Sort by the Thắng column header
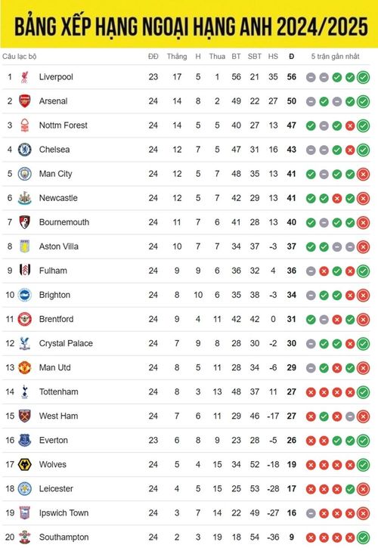This screenshot has width=378, height=551. (177, 57)
